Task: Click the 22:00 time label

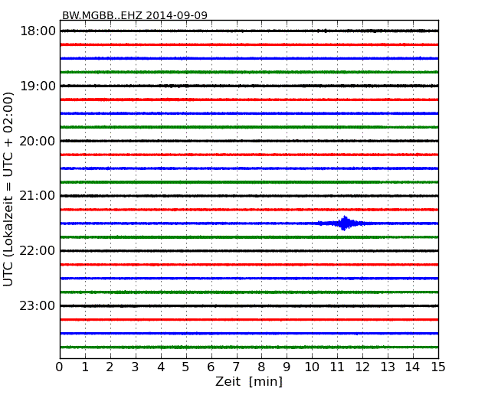Action: pyautogui.click(x=38, y=251)
